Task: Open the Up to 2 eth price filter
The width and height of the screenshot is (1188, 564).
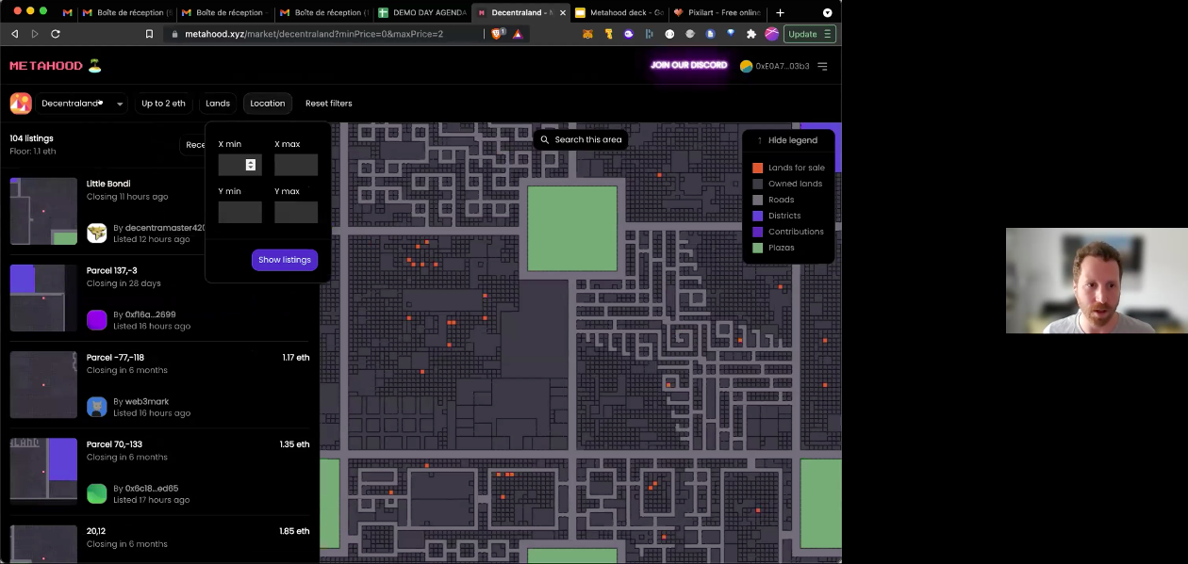Action: pyautogui.click(x=163, y=104)
